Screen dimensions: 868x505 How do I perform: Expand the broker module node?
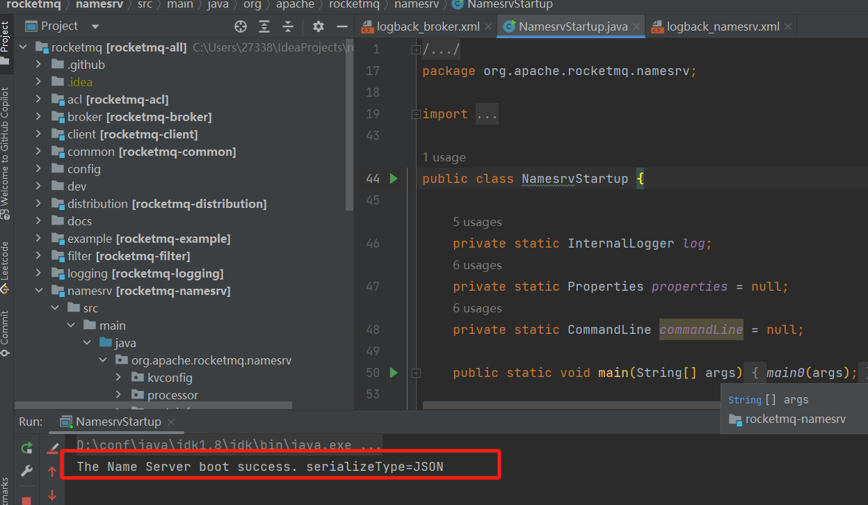pyautogui.click(x=40, y=117)
